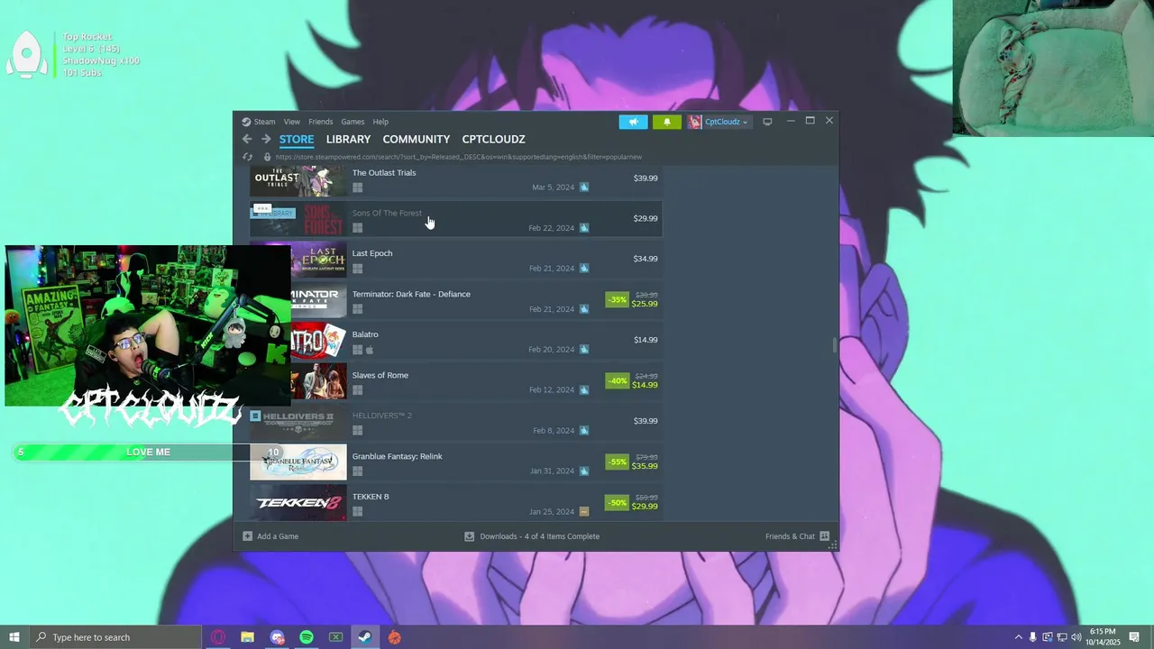Open the CptCloudz account dropdown
The width and height of the screenshot is (1154, 649).
[719, 122]
